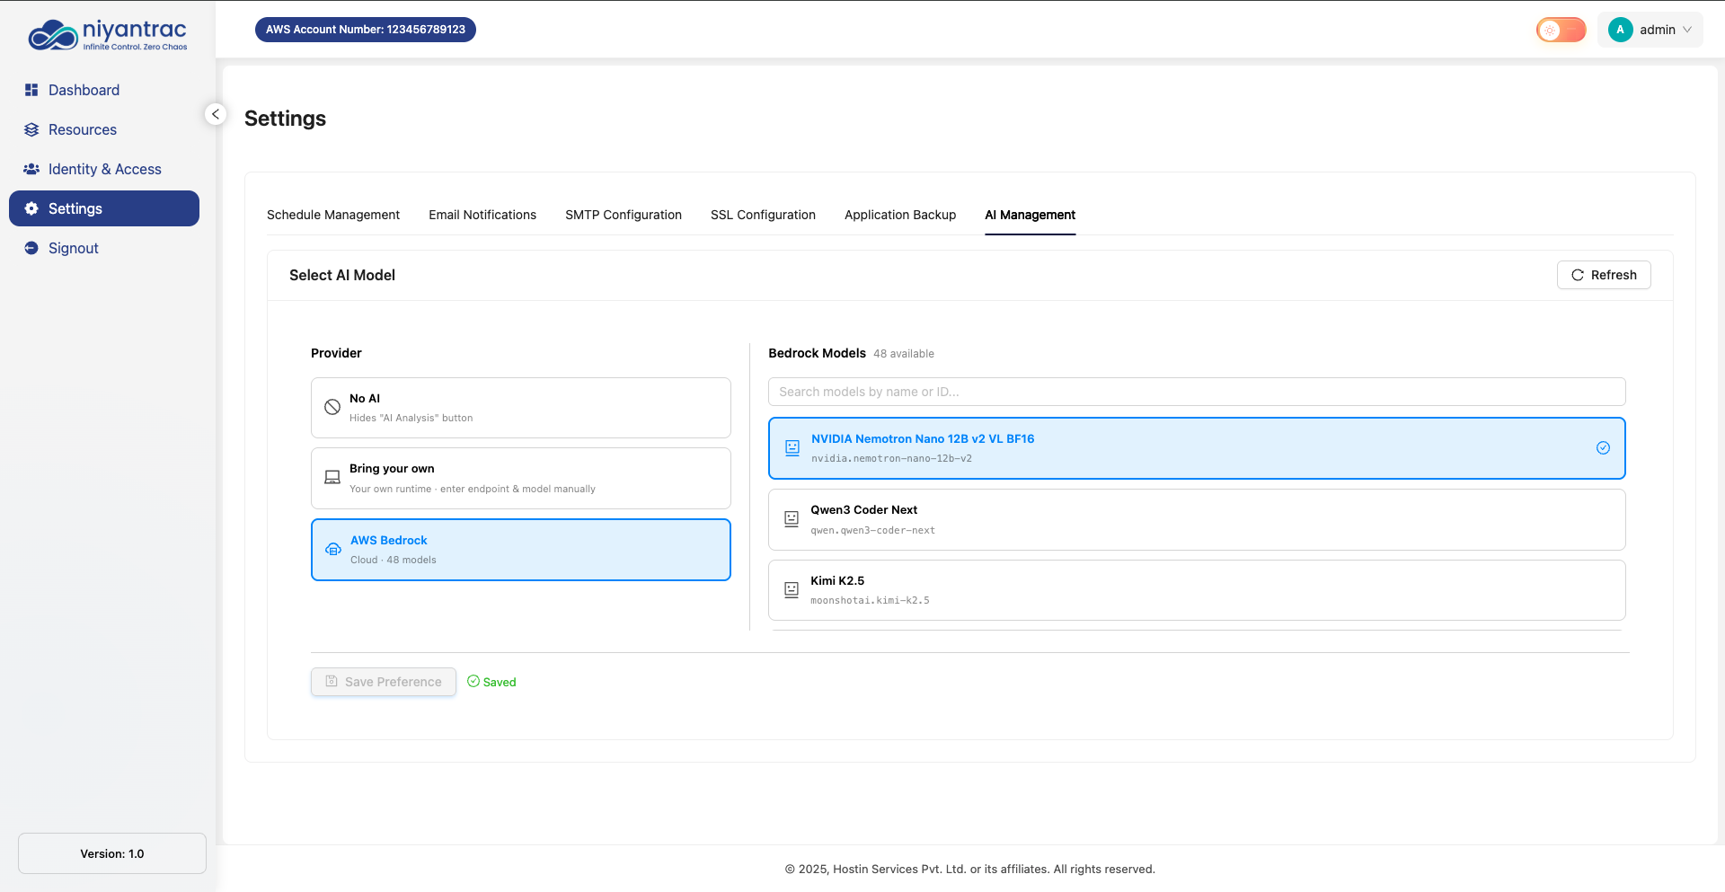This screenshot has width=1725, height=892.
Task: Collapse the sidebar with the chevron
Action: pyautogui.click(x=216, y=114)
